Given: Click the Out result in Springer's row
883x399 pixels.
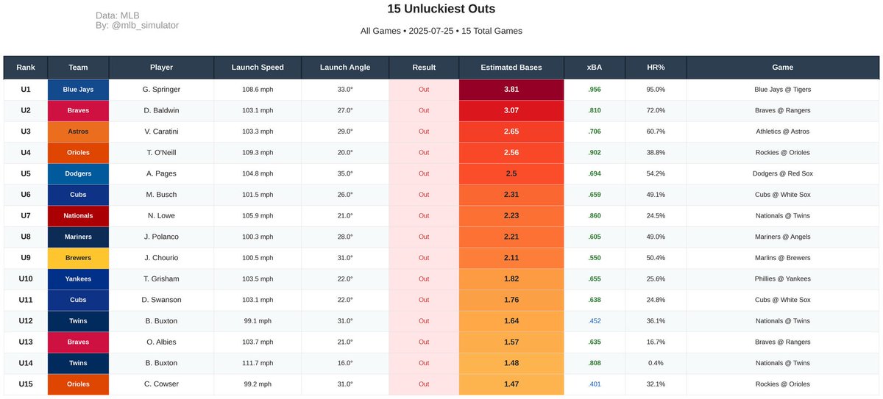Looking at the screenshot, I should tap(424, 89).
